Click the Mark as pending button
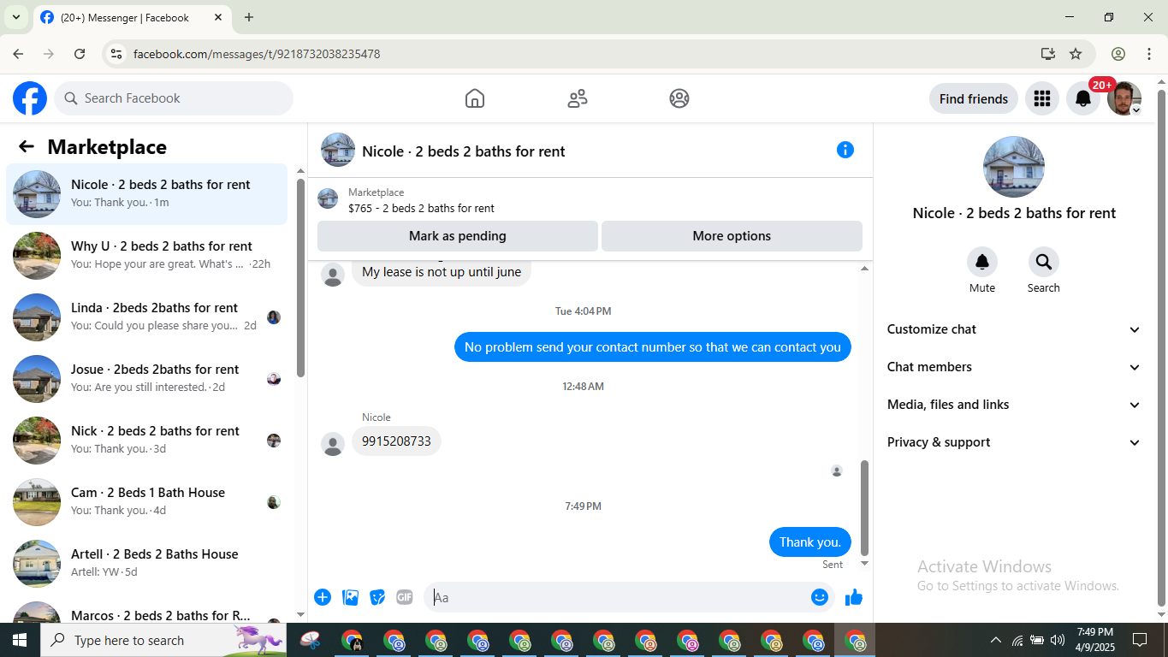1168x657 pixels. coord(458,236)
